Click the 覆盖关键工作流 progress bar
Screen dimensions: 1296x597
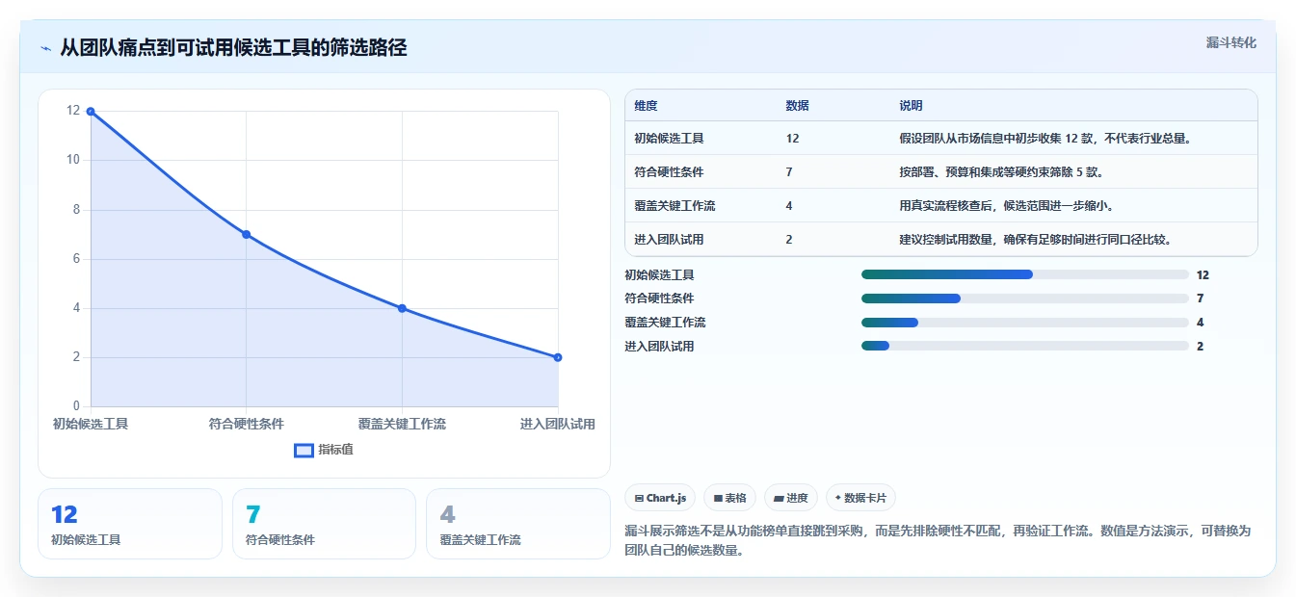tap(1024, 323)
